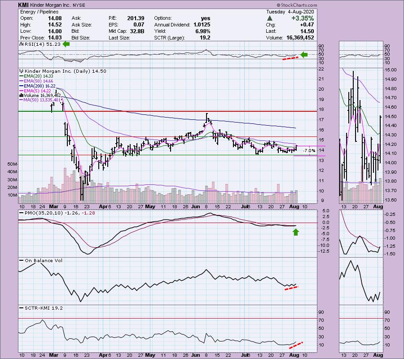Viewport: 404px width, 359px height.
Task: Click the May label on the lower date axis
Action: click(150, 355)
